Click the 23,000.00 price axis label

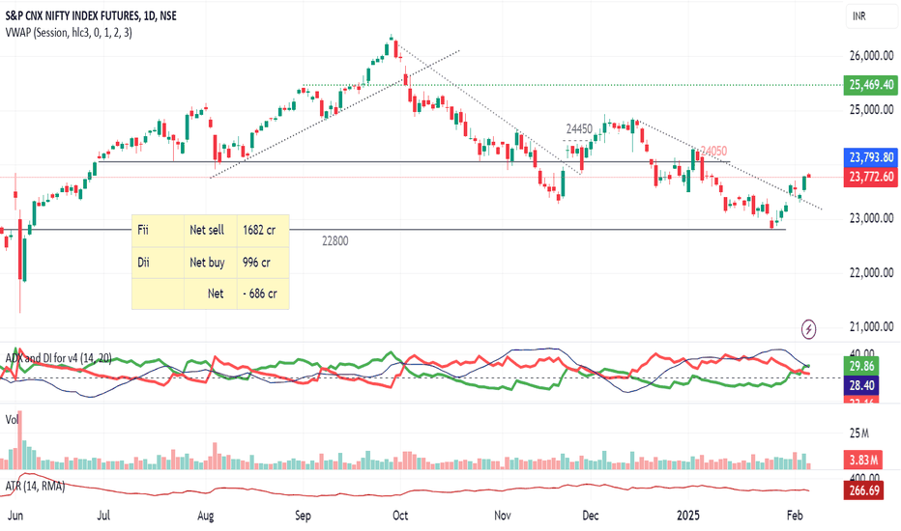pos(872,218)
